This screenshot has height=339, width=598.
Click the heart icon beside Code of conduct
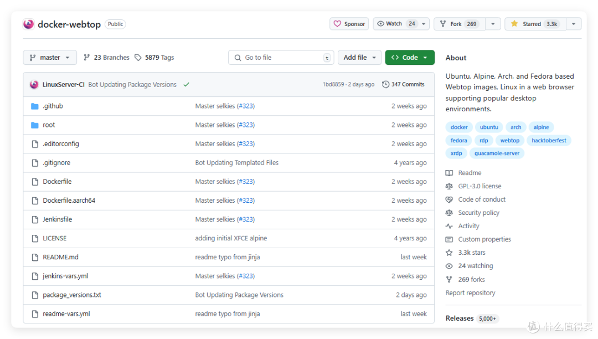click(x=449, y=199)
